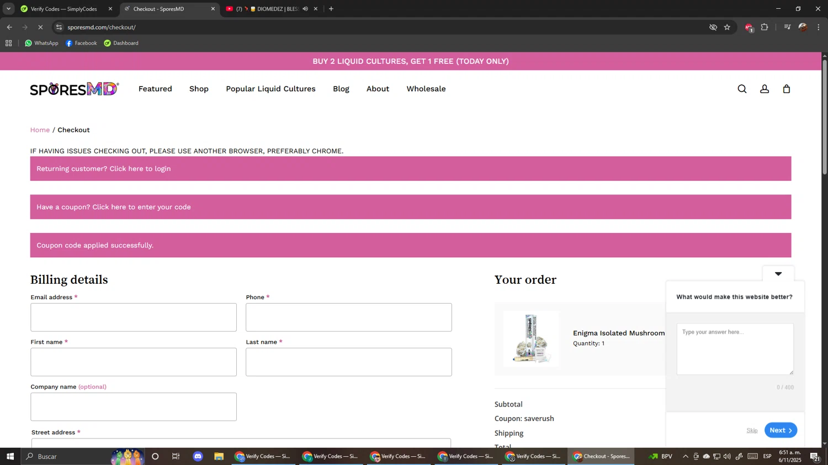
Task: Click the browser address bar URL
Action: (x=102, y=27)
